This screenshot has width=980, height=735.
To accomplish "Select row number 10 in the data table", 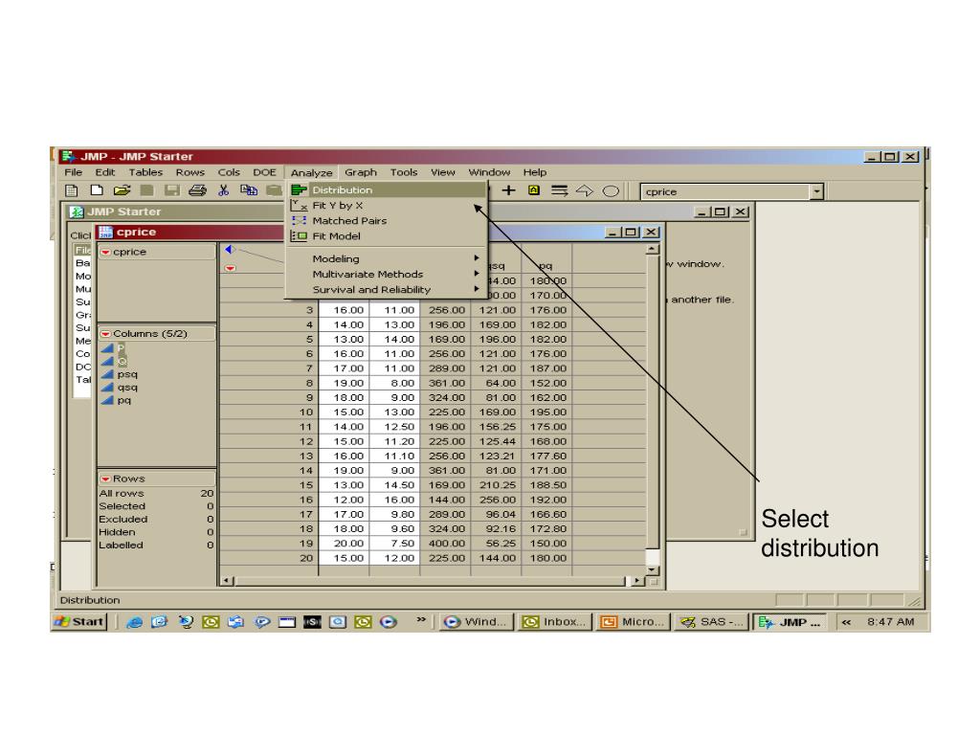I will pos(305,412).
